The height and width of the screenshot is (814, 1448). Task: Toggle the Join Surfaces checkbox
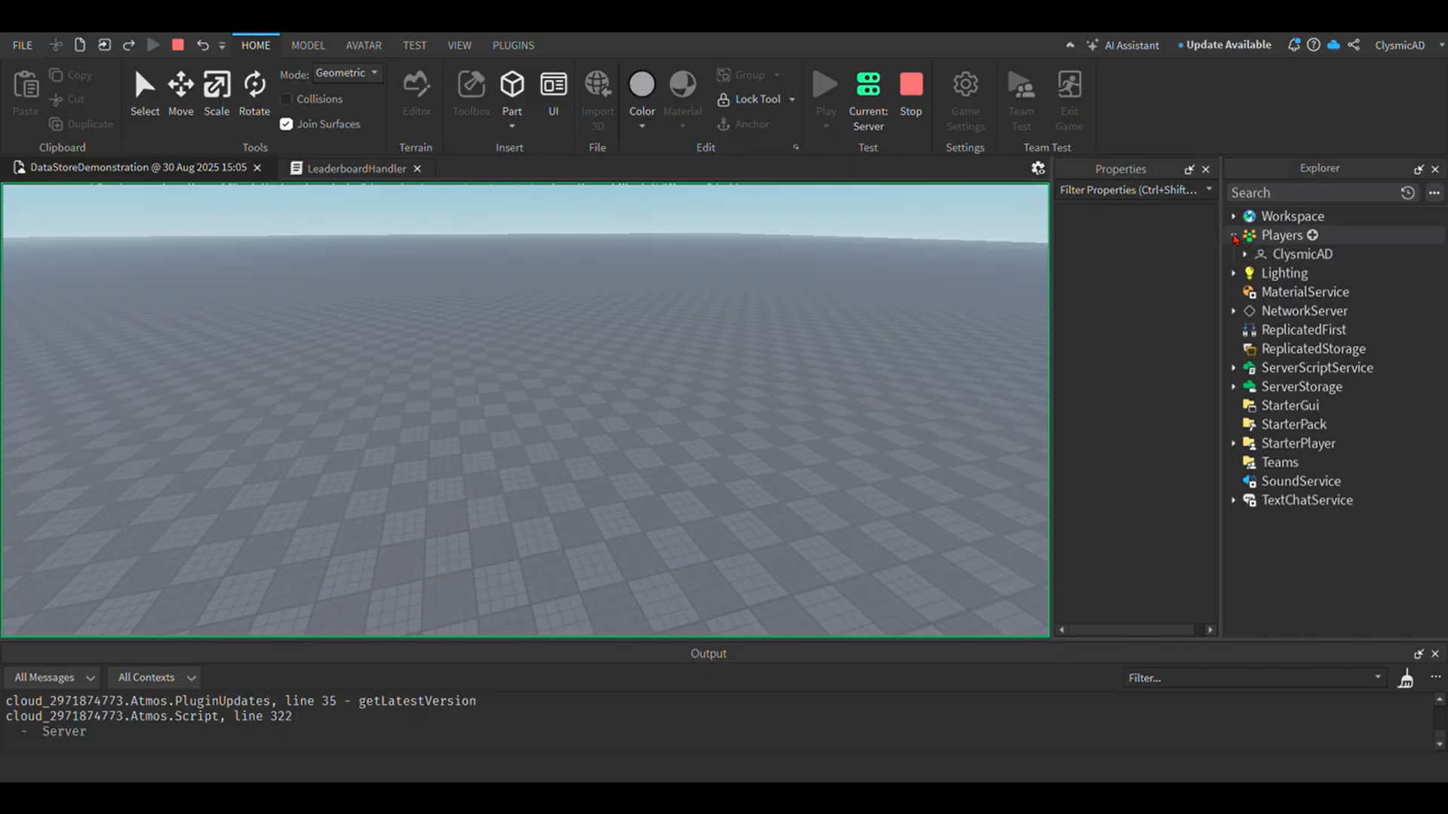(286, 124)
